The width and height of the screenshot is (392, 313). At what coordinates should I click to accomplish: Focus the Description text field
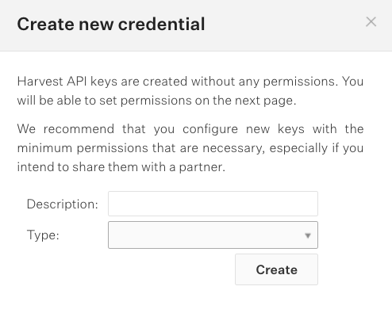pos(213,204)
